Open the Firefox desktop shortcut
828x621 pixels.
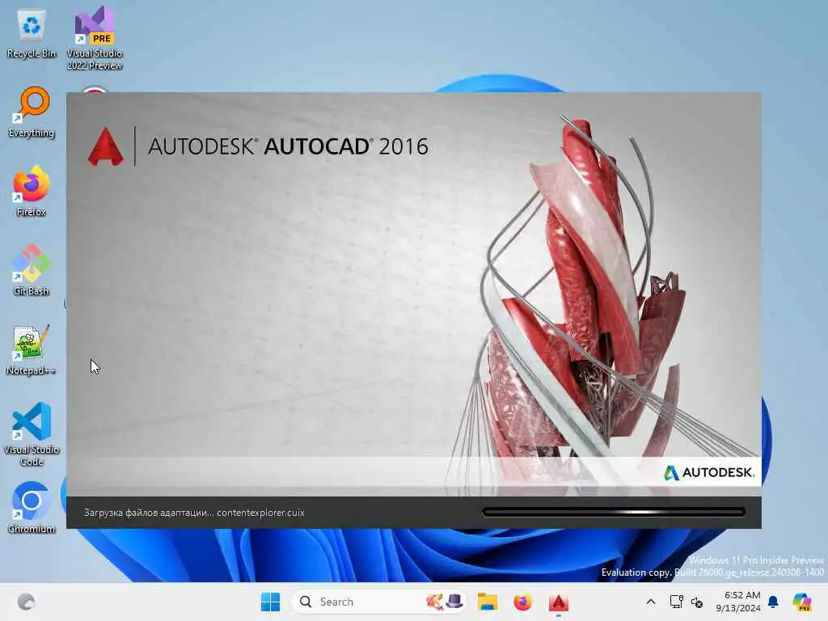tap(32, 191)
